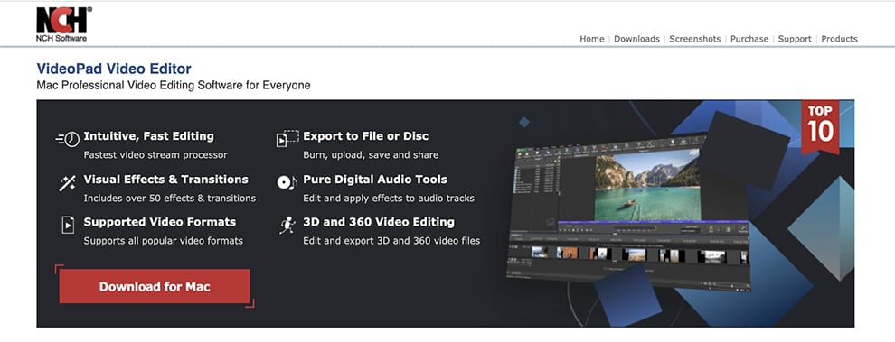Click the Top 10 red ribbon badge
Image resolution: width=895 pixels, height=342 pixels.
(x=820, y=127)
